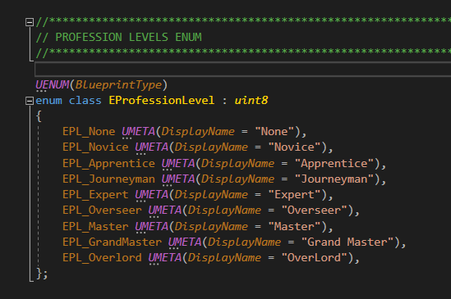Place cursor on EPL_GrandMaster enumerator
The height and width of the screenshot is (299, 451).
click(x=113, y=242)
